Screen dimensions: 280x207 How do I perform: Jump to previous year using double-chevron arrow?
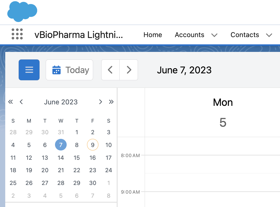coord(10,102)
